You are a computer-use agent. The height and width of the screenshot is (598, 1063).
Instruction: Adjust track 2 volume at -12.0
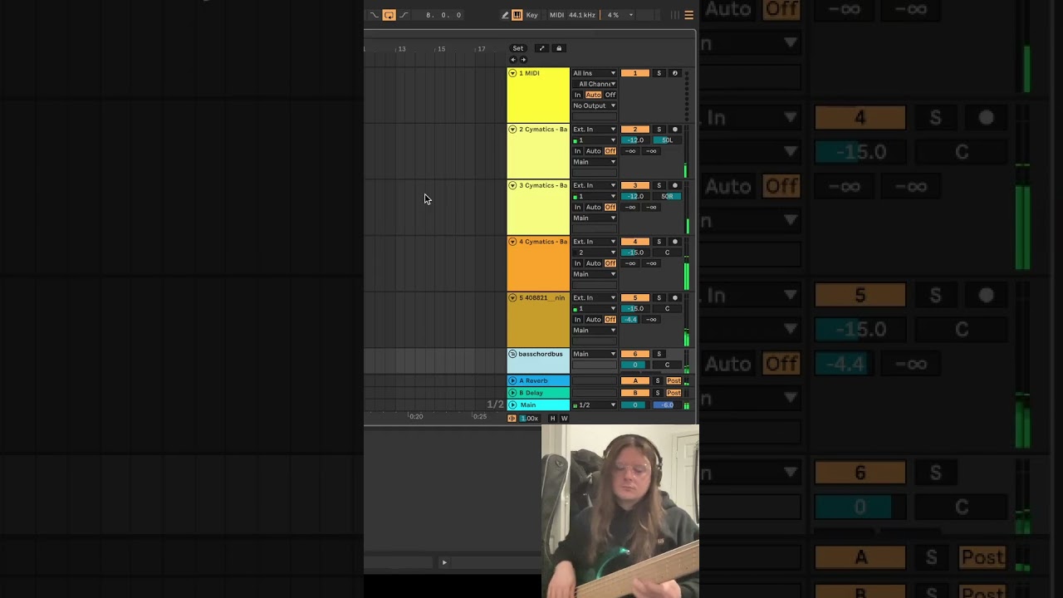point(635,140)
